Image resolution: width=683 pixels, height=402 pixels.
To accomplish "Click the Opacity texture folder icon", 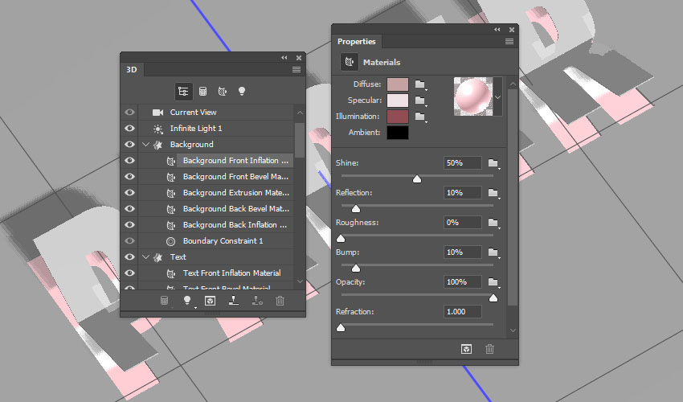I will pyautogui.click(x=493, y=282).
